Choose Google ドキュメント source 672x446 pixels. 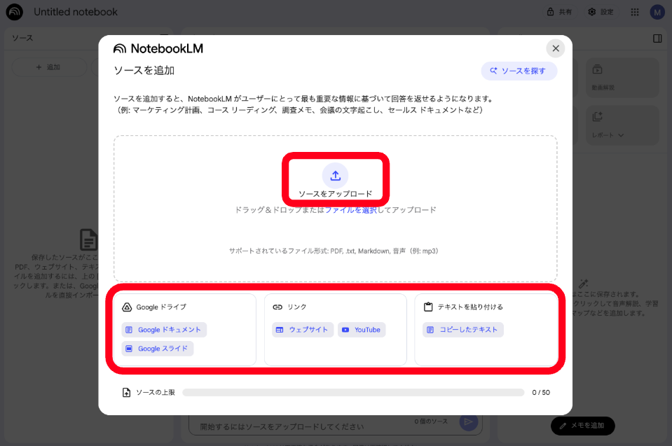tap(164, 330)
